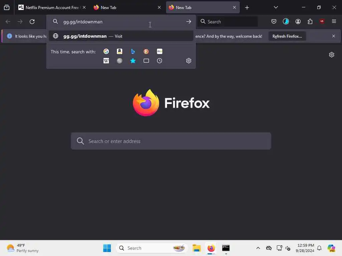
Task: Open the Windows Start menu
Action: pyautogui.click(x=107, y=248)
